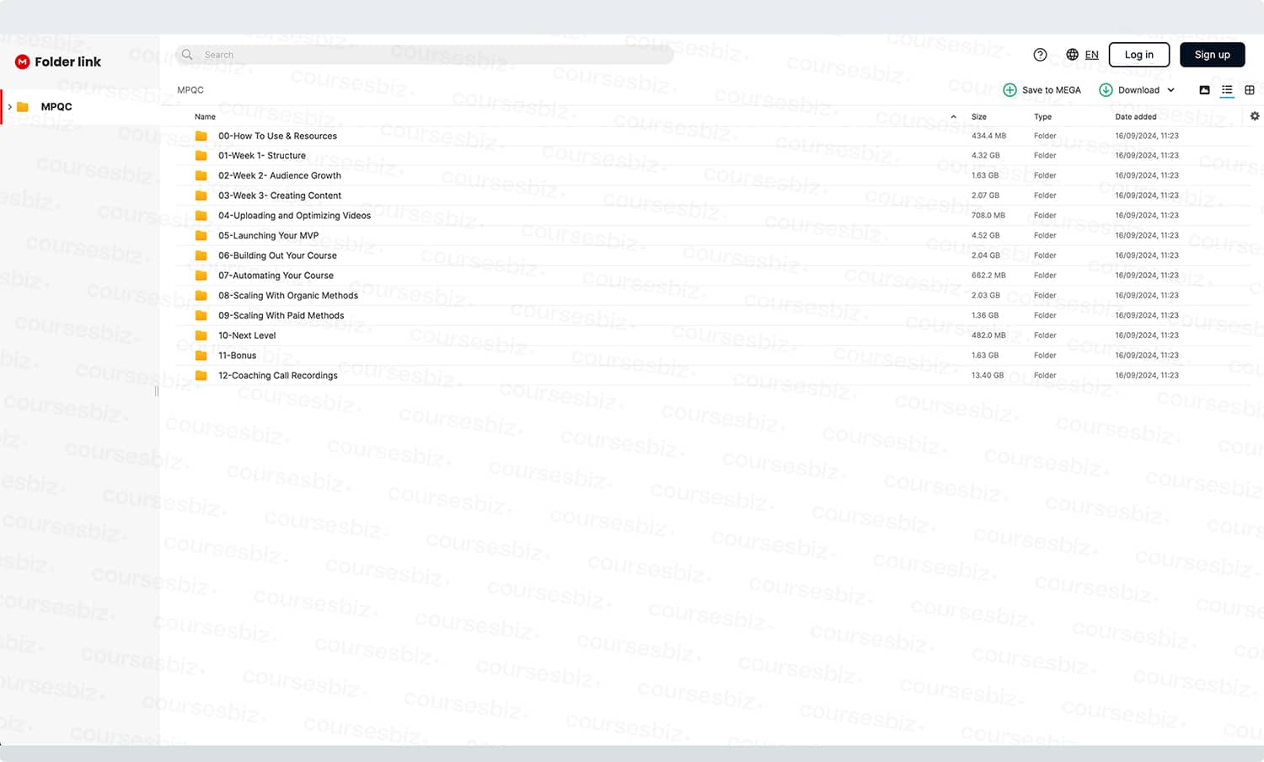Expand the MPQC tree chevron
This screenshot has height=762, width=1264.
(9, 107)
